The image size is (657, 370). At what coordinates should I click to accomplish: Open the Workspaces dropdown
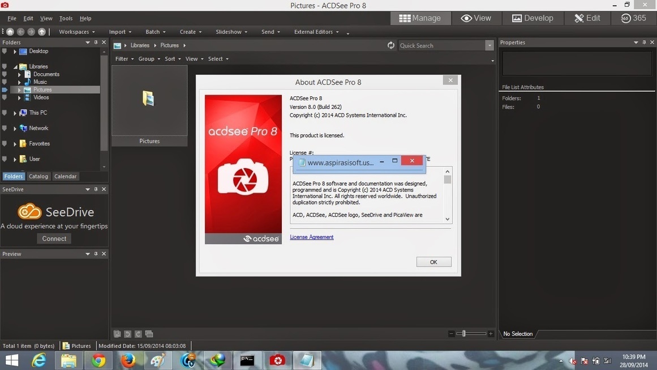(76, 32)
